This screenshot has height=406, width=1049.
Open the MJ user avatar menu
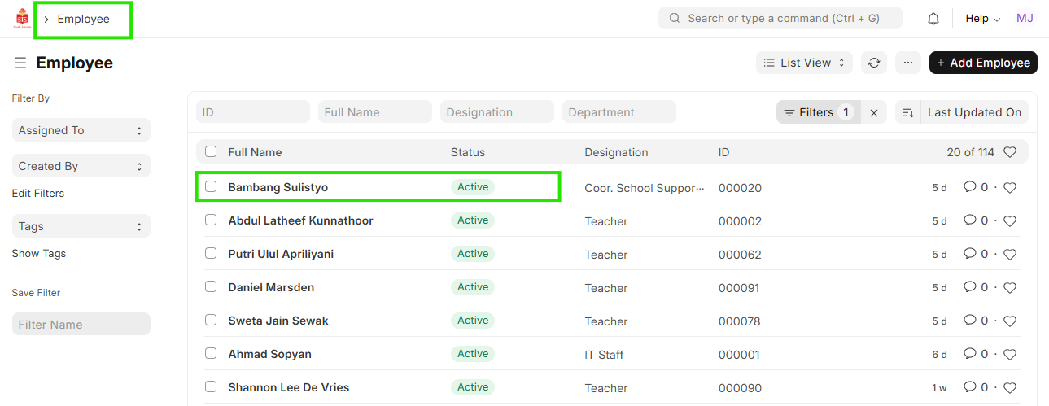[x=1025, y=19]
